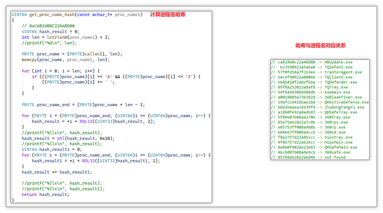Image resolution: width=383 pixels, height=213 pixels.
Task: Click the red 哈希与进程名对应关系 heading
Action: pyautogui.click(x=320, y=46)
